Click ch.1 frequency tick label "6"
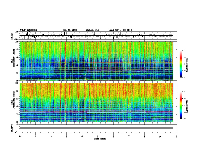Image resolution: width=198 pixels, height=153 pixels. pos(17,57)
